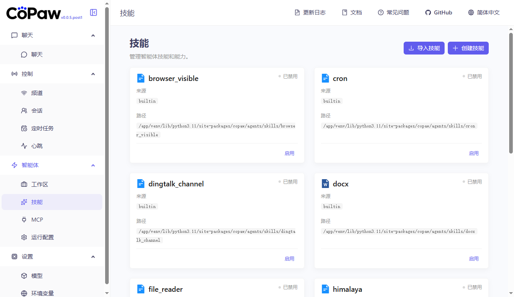The height and width of the screenshot is (297, 514).
Task: Click the docx skill Word file icon
Action: 325,184
